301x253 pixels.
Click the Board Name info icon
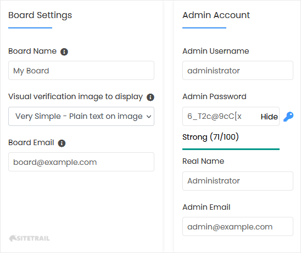point(64,51)
